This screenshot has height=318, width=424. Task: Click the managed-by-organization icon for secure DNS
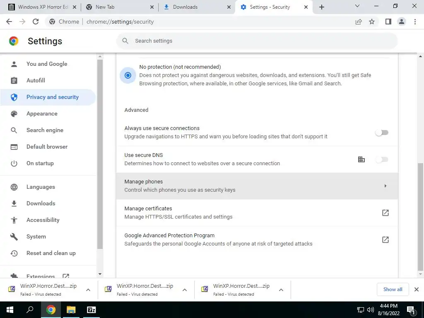(361, 159)
